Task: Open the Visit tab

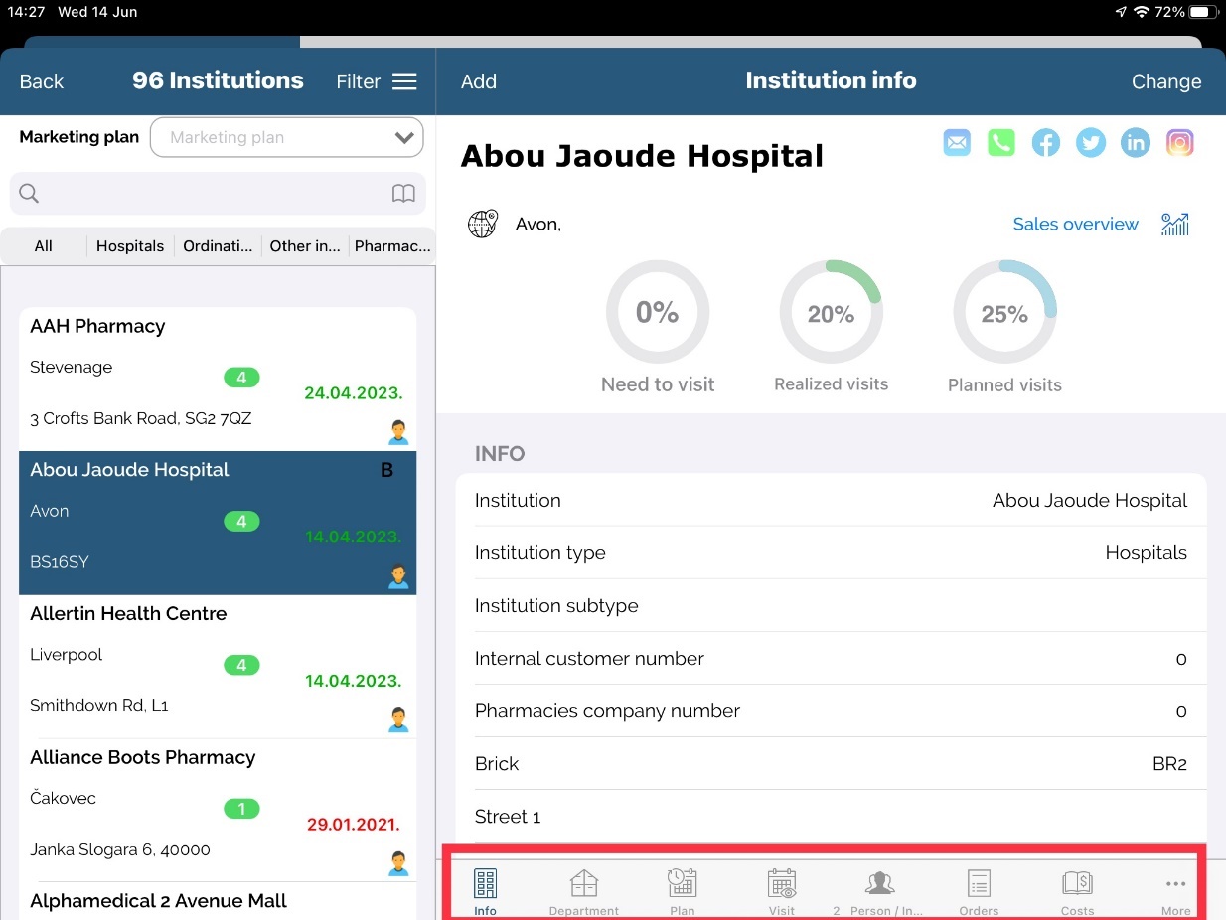Action: pyautogui.click(x=782, y=891)
